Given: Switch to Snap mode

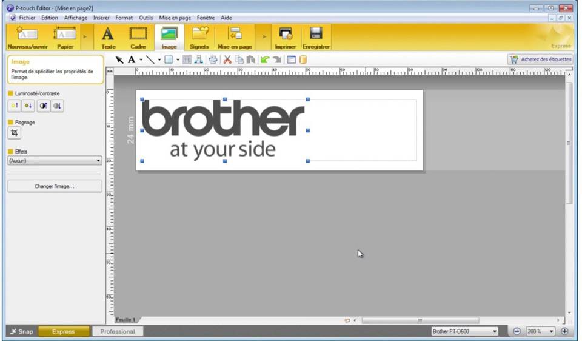Looking at the screenshot, I should click(22, 331).
